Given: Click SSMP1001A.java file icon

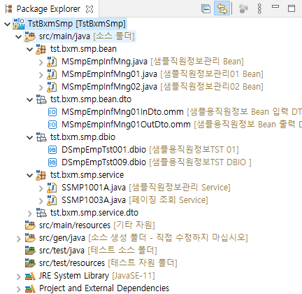Looking at the screenshot, I should click(x=52, y=188).
